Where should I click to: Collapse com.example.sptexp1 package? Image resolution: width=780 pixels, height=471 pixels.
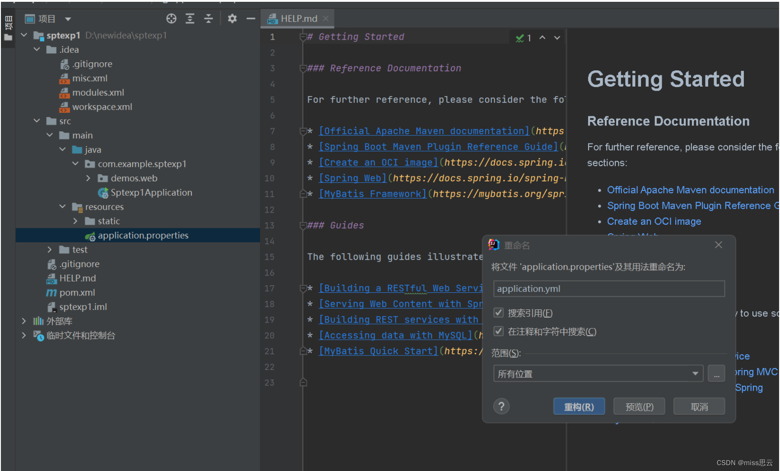point(75,164)
